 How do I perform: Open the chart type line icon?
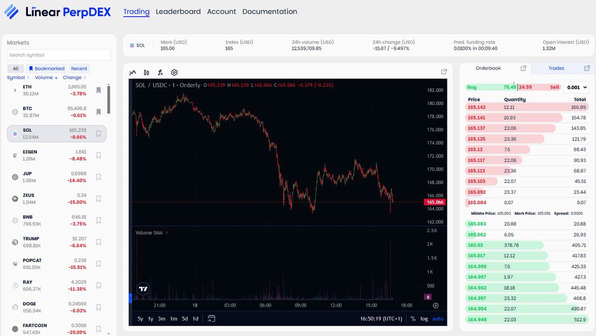[x=133, y=73]
